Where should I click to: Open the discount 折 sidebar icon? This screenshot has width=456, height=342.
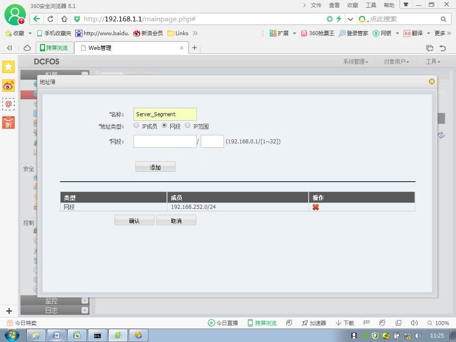coord(8,122)
